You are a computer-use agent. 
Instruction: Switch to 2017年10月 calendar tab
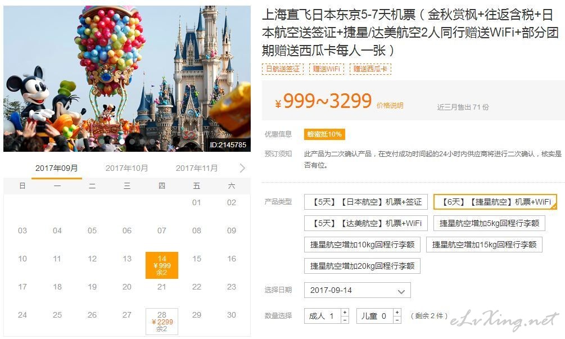click(126, 168)
